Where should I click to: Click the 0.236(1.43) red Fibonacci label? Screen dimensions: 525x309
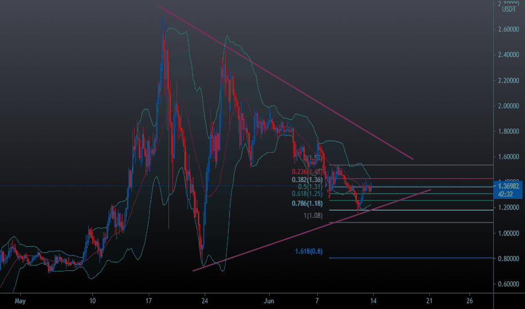click(307, 172)
